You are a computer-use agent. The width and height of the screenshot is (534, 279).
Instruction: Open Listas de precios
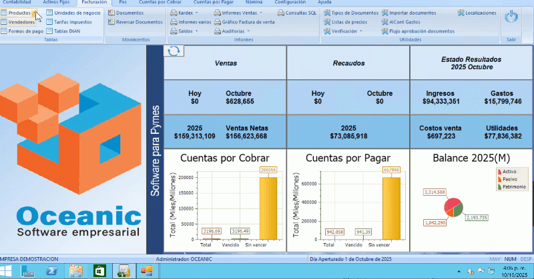[x=345, y=22]
